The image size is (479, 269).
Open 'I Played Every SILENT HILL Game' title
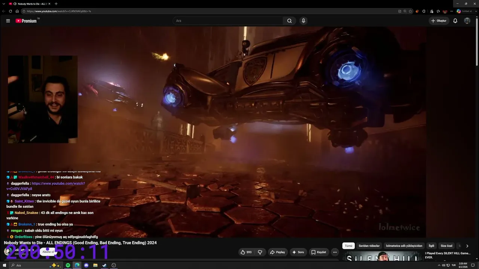448,255
